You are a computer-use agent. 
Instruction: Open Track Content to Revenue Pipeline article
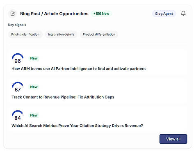pos(63,97)
